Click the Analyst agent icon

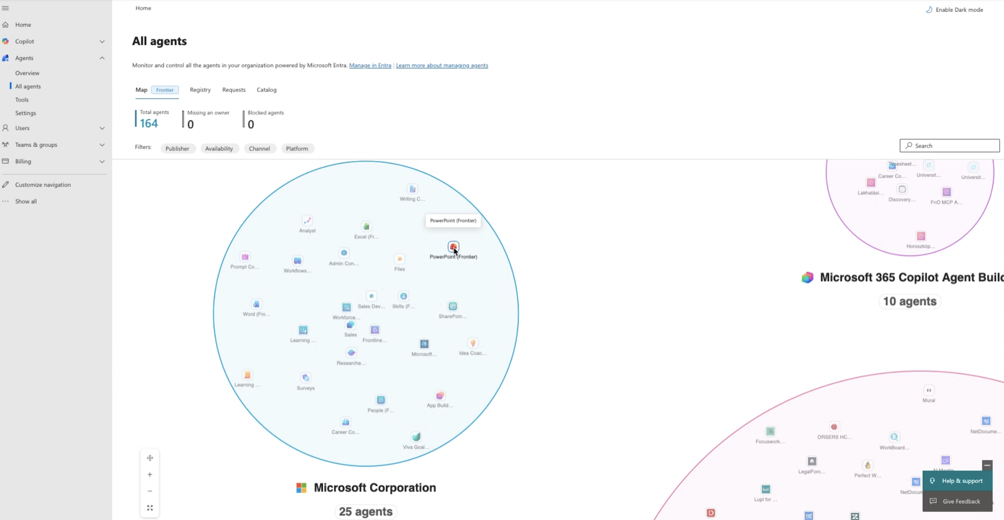(307, 221)
